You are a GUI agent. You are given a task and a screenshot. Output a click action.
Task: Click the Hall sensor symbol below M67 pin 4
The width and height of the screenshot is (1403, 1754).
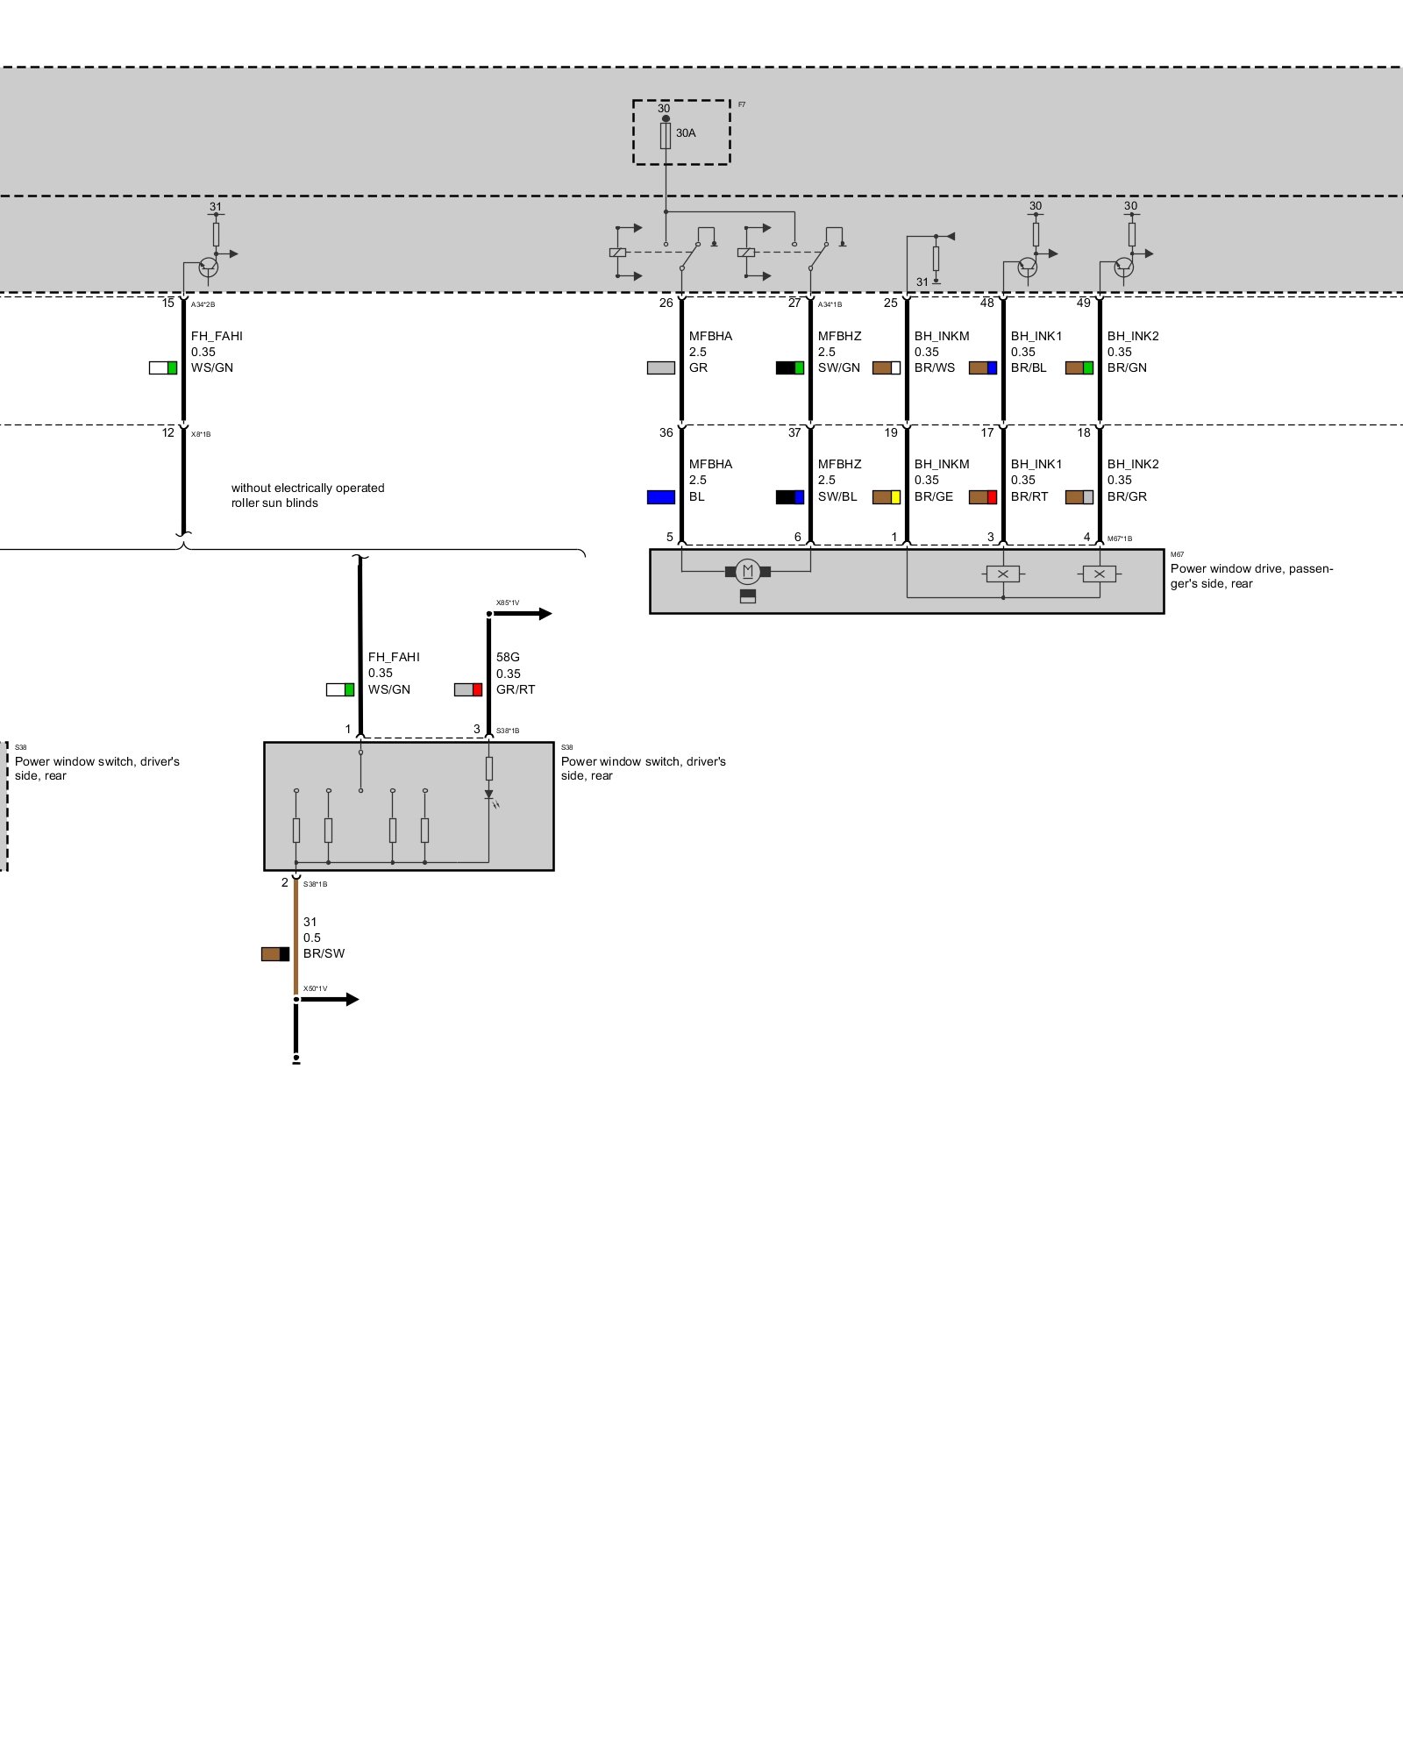[x=1099, y=574]
